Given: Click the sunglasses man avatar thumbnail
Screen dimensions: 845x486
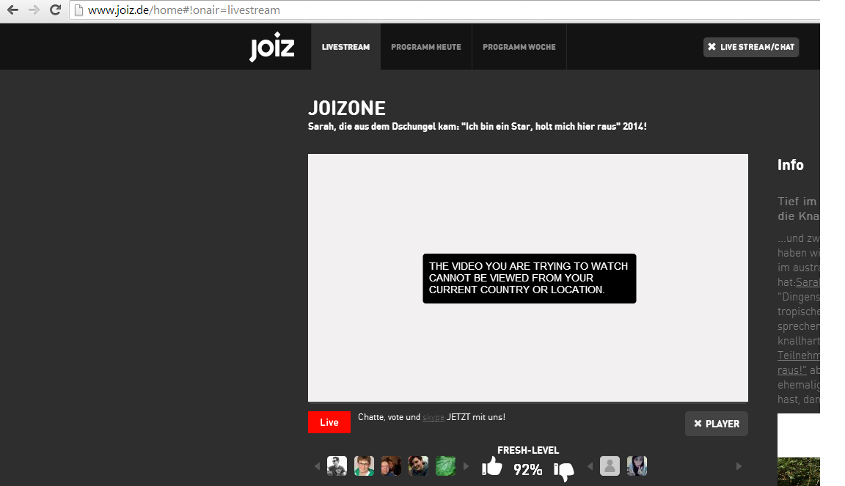Looking at the screenshot, I should pos(337,466).
